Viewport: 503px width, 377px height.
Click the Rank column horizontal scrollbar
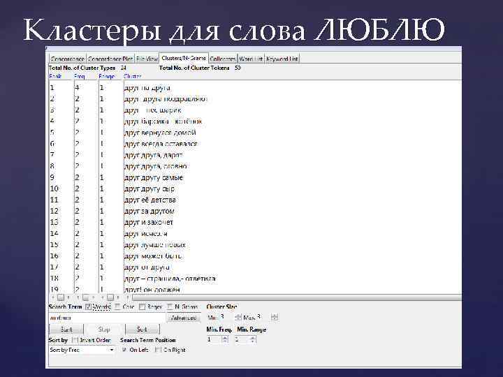[61, 297]
